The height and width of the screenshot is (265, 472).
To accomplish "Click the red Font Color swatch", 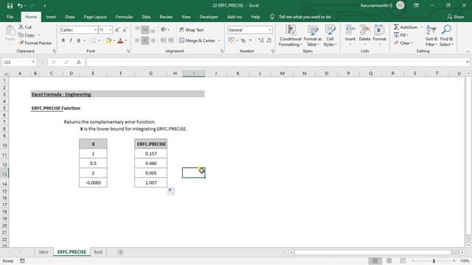I will (x=120, y=40).
